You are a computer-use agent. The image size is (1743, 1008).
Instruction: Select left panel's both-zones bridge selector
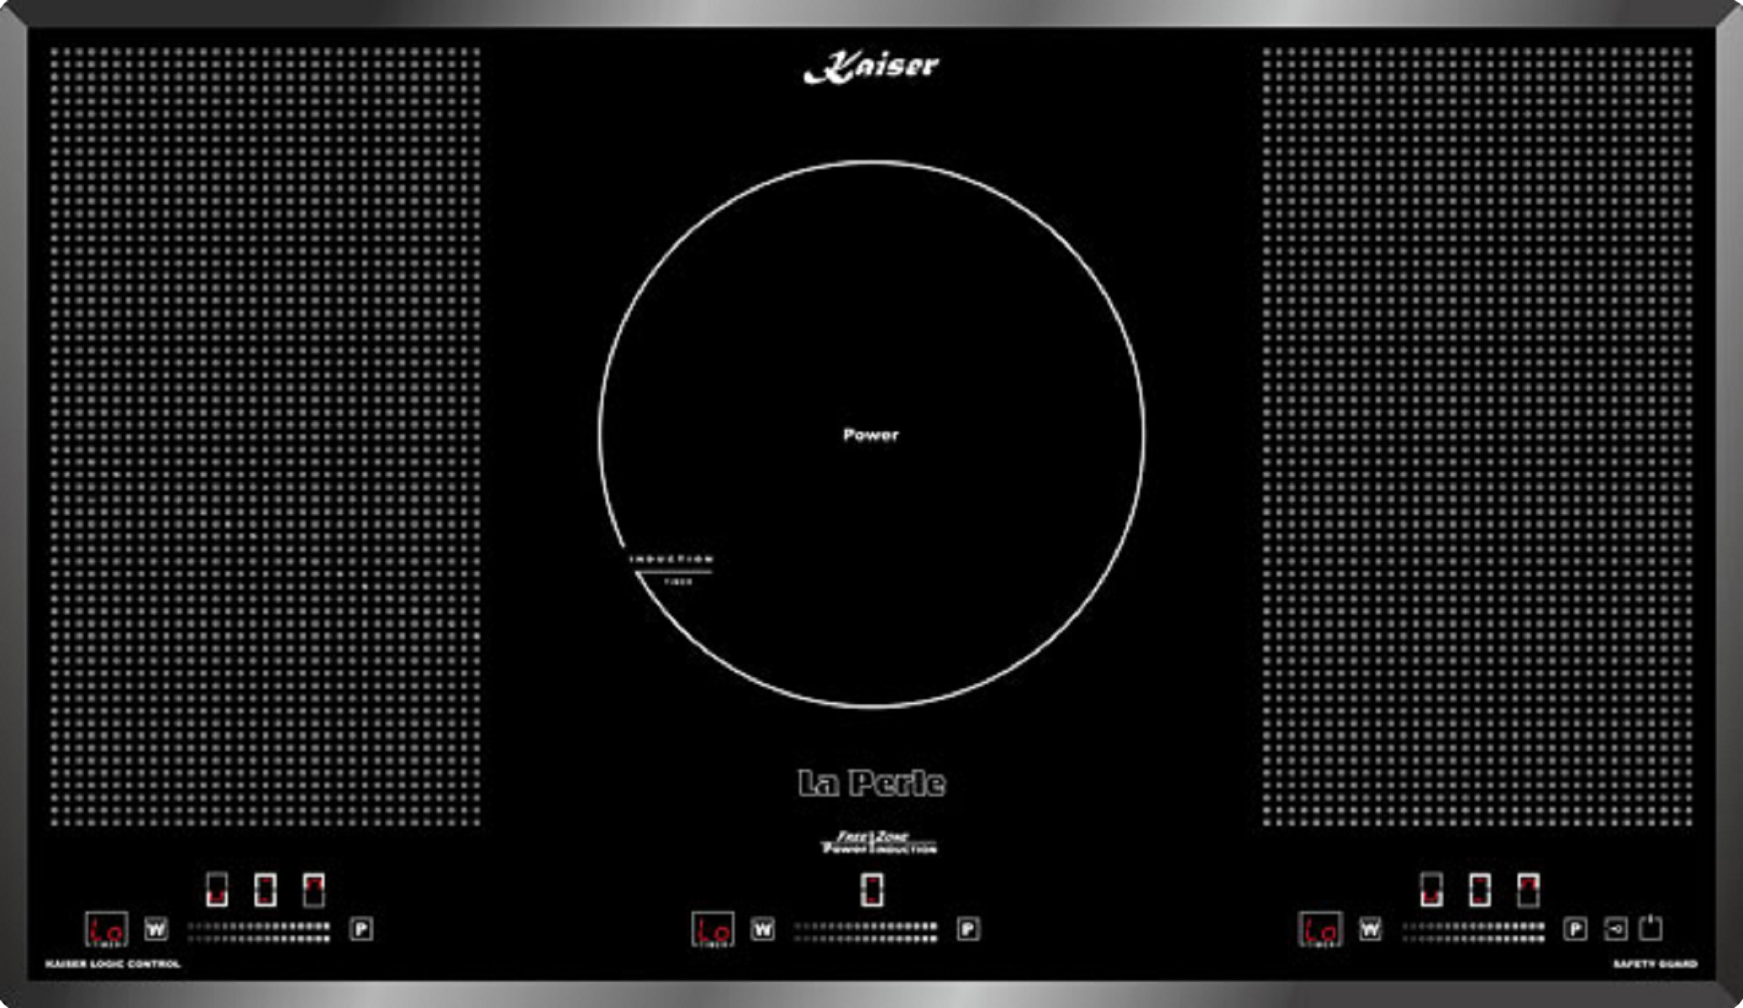click(x=266, y=890)
